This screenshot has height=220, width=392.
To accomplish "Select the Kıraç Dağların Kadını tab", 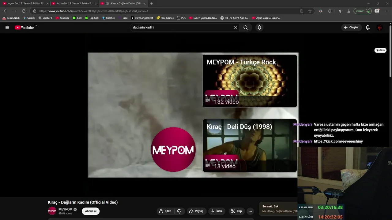I will click(123, 3).
